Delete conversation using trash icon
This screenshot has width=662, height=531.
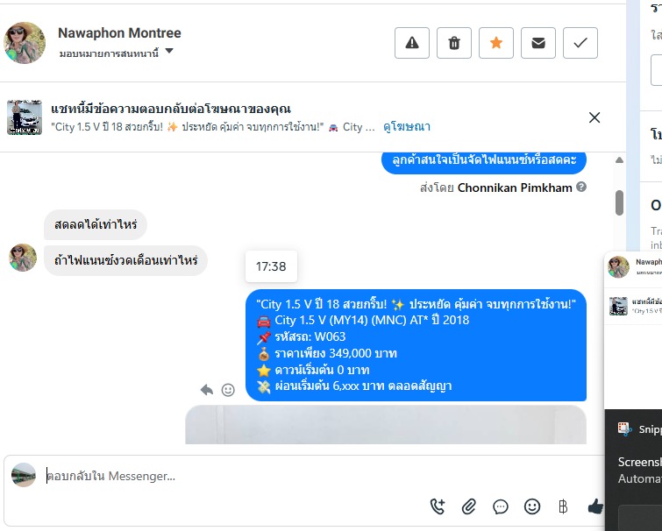coord(454,43)
